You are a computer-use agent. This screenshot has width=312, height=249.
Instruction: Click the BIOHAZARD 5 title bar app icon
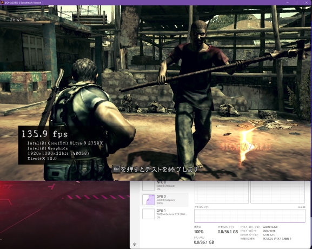pyautogui.click(x=2, y=3)
